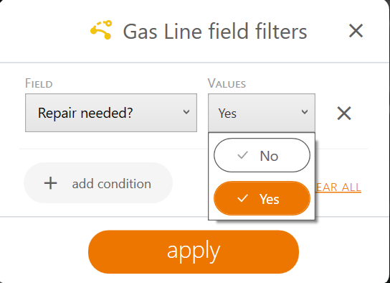This screenshot has height=283, width=390.
Task: Click the checkmark icon beside No
Action: click(242, 155)
